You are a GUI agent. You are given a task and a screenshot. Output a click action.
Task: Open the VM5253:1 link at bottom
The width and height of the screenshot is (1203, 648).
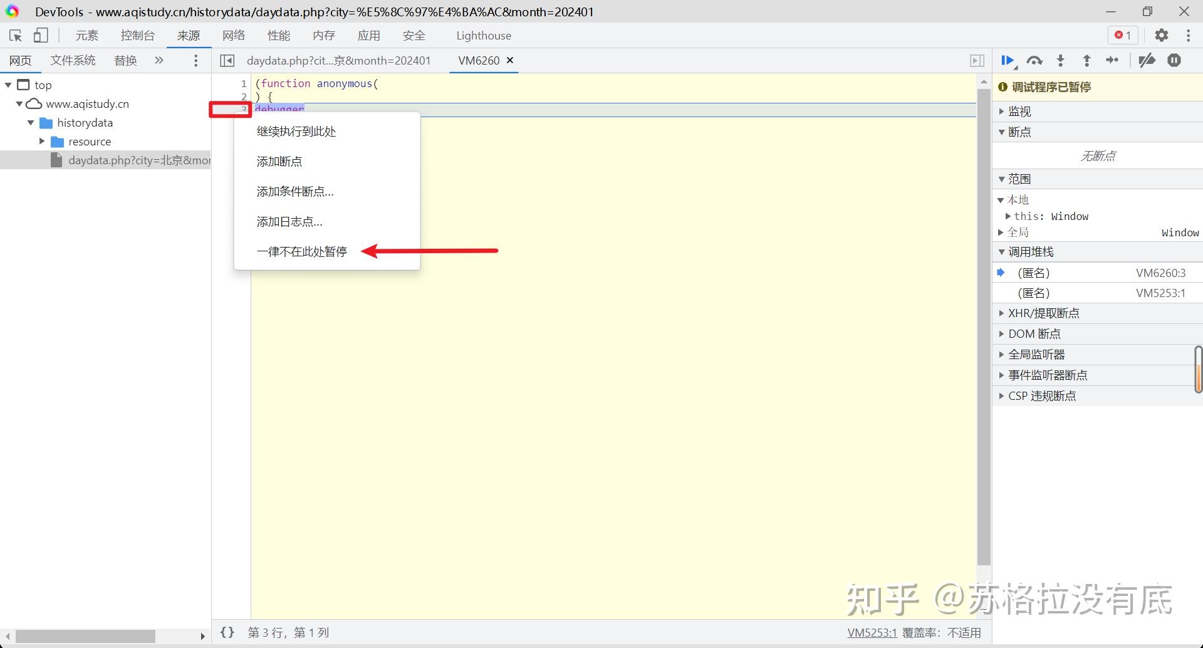872,632
